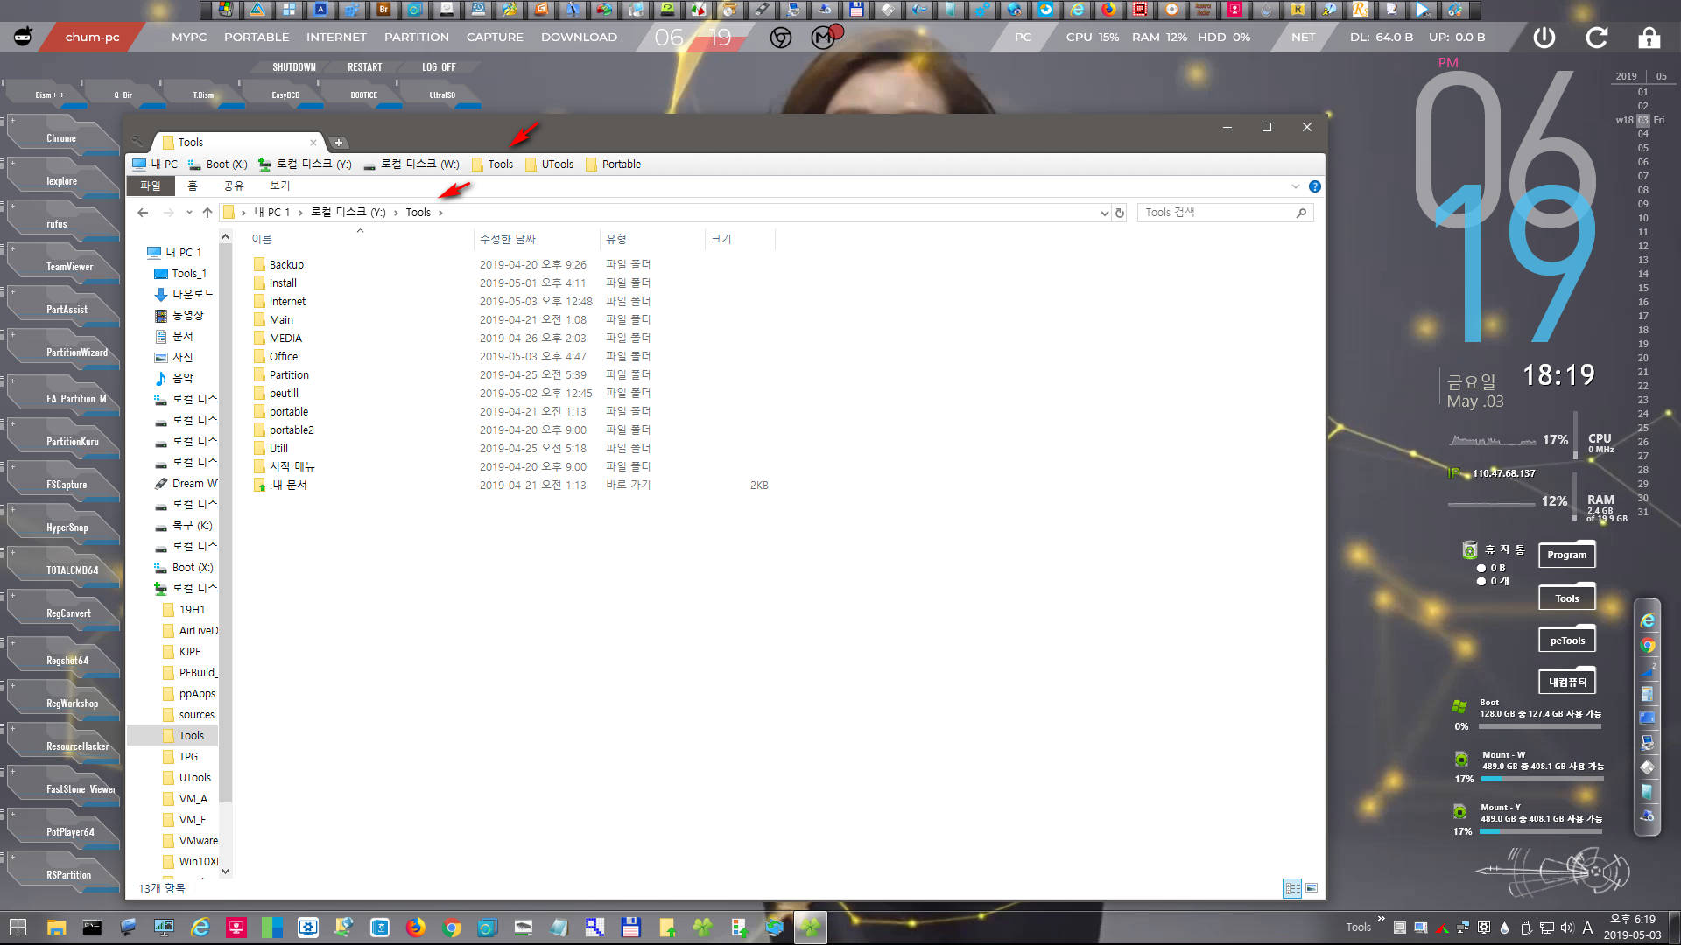This screenshot has width=1681, height=945.
Task: Click the RESTART option
Action: click(364, 67)
